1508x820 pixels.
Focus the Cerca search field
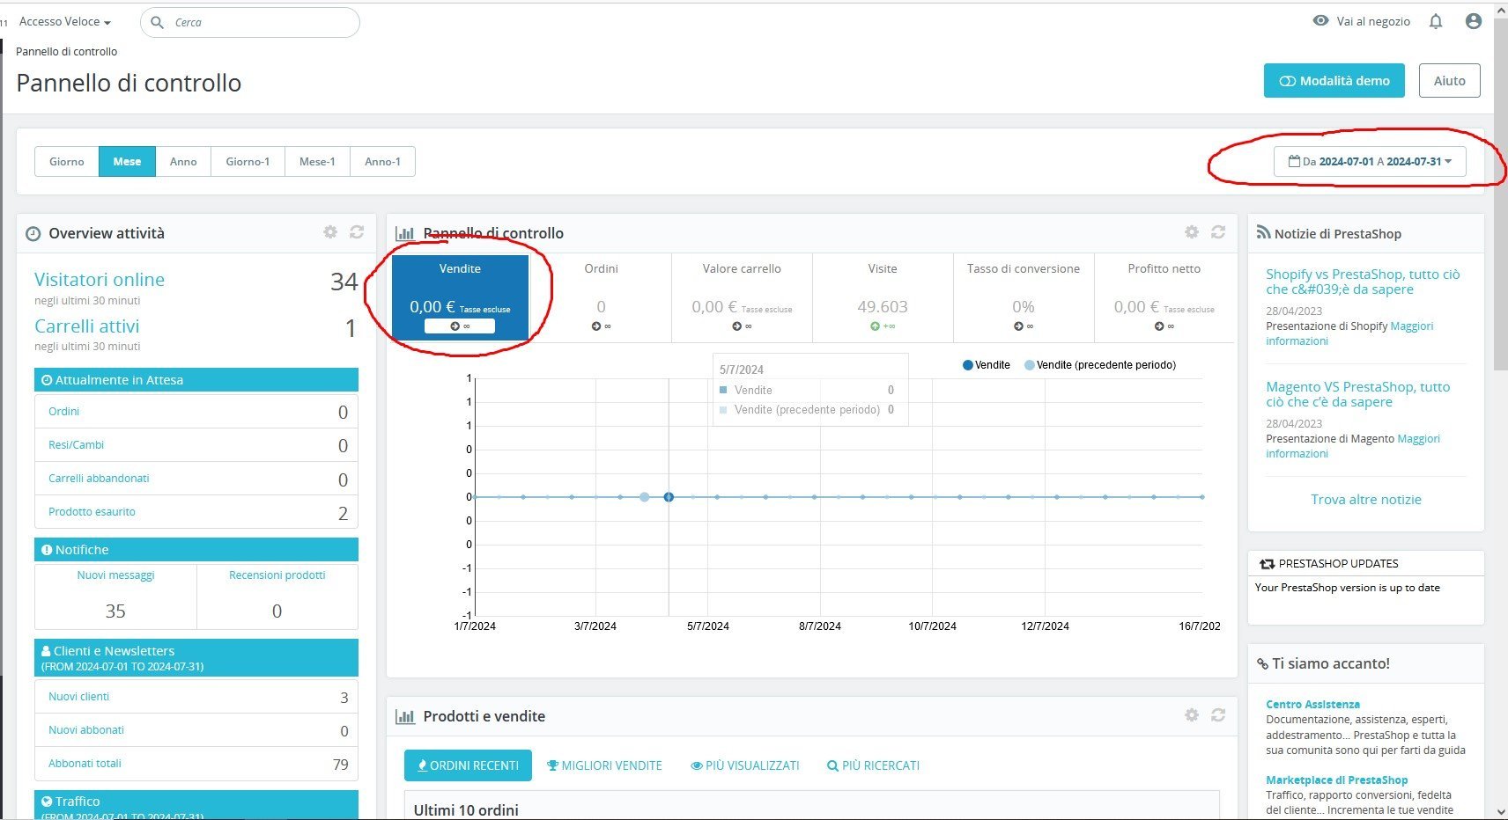(x=250, y=22)
